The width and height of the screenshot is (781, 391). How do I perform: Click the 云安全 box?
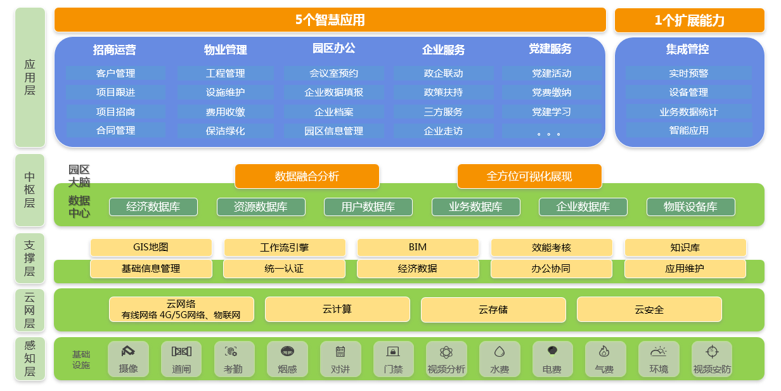pos(649,310)
